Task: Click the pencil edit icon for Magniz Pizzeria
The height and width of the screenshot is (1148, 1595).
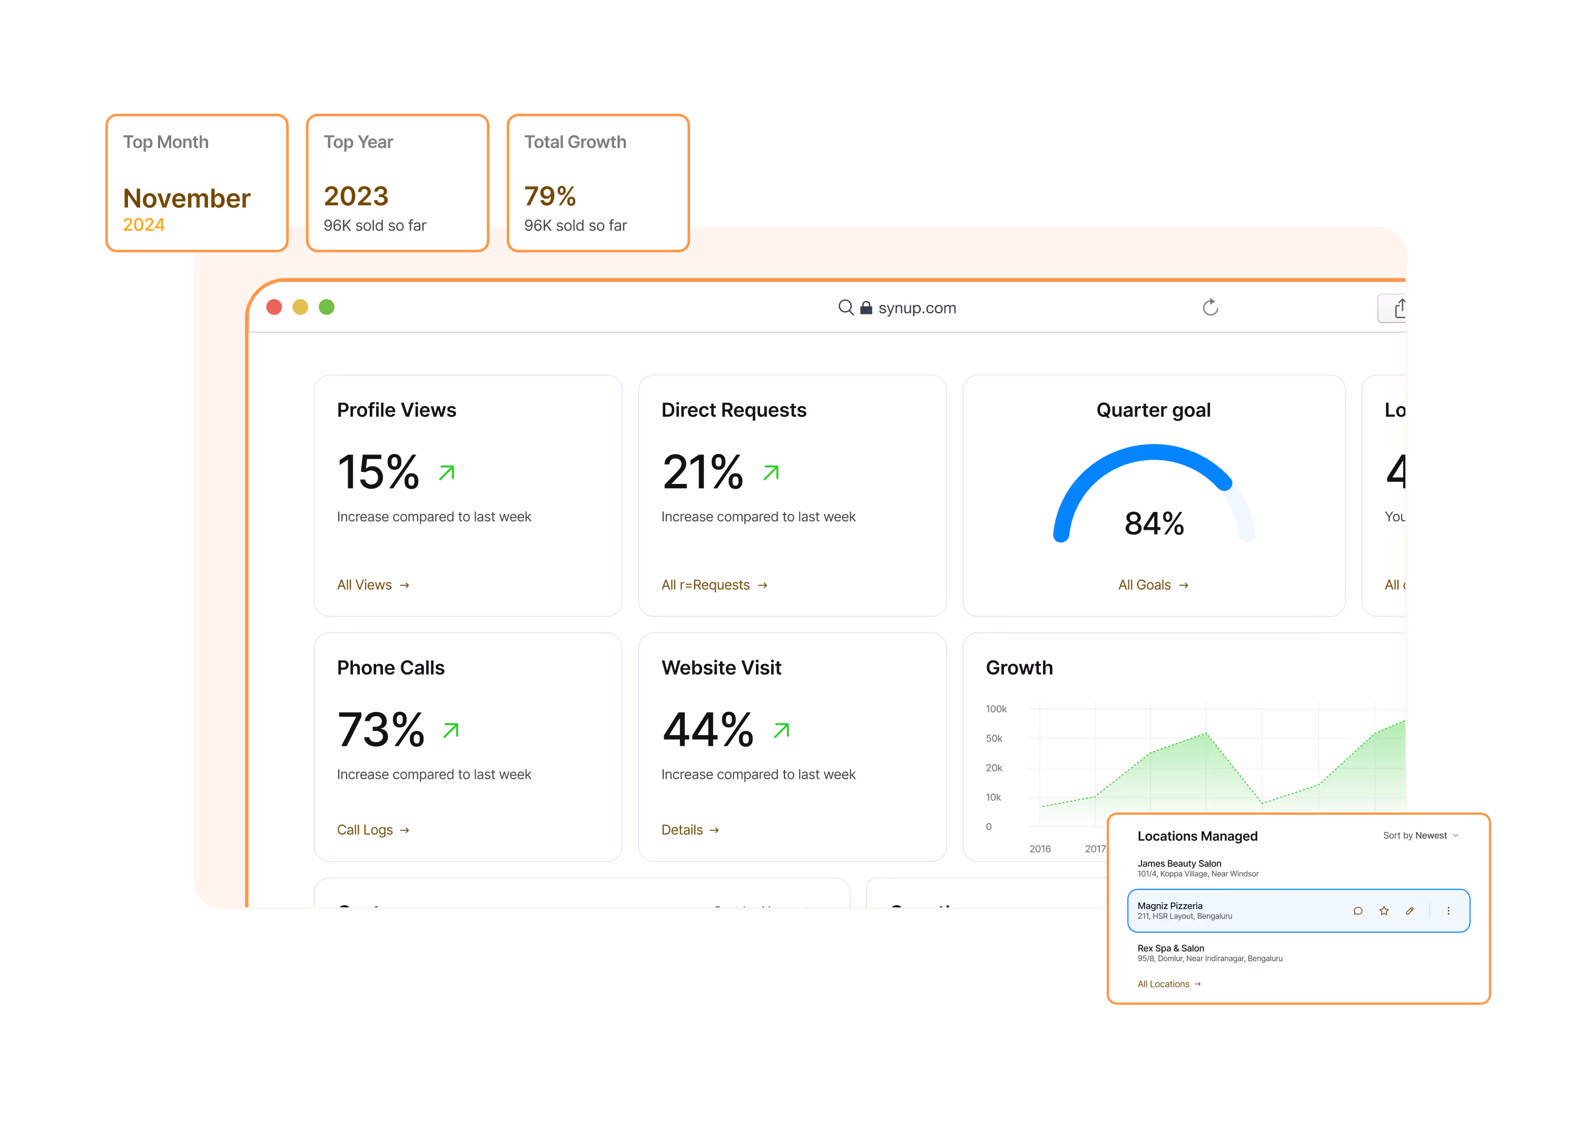Action: click(x=1410, y=911)
